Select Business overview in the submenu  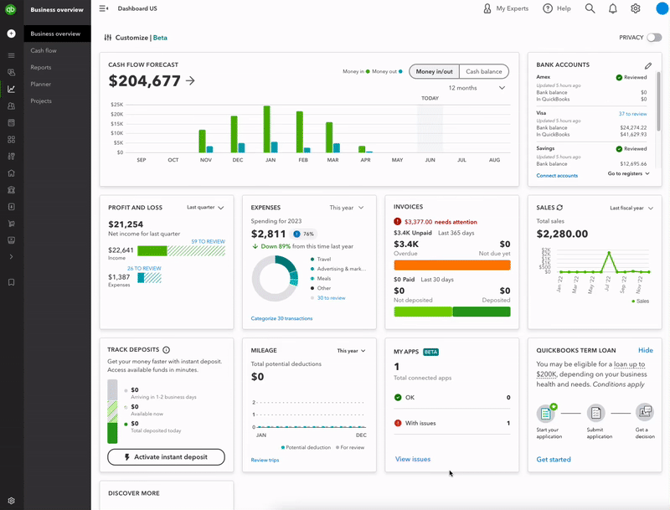[57, 33]
